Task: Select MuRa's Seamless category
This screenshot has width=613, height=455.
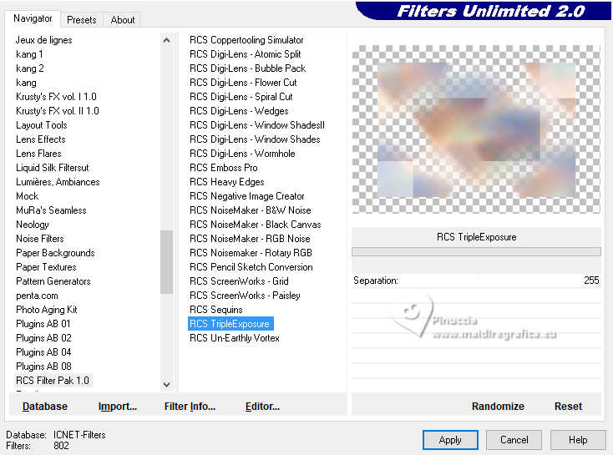Action: coord(51,210)
